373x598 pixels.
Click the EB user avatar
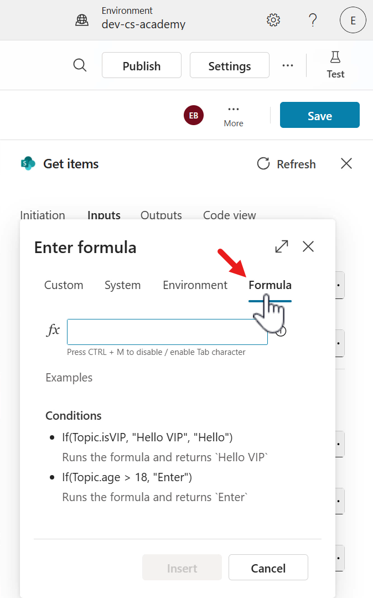[x=193, y=115]
